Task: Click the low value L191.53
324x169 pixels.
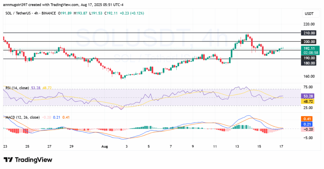Action: point(96,13)
